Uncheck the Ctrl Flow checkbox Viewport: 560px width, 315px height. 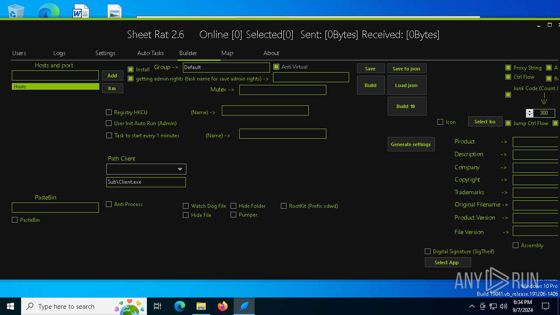[x=508, y=77]
